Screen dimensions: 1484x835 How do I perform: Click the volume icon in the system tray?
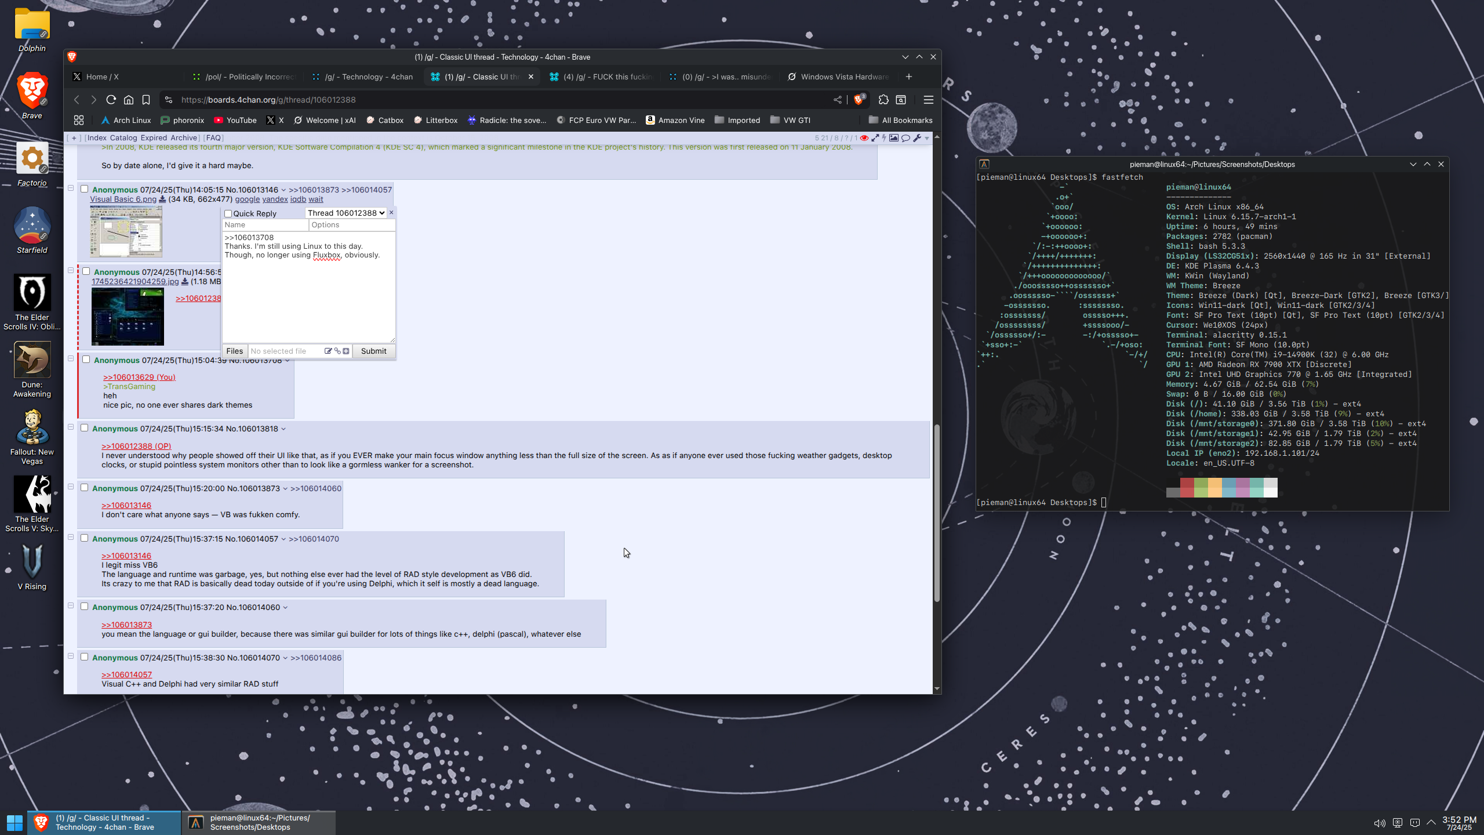(x=1380, y=823)
